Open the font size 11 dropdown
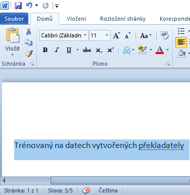Image resolution: width=190 pixels, height=195 pixels. click(x=107, y=35)
